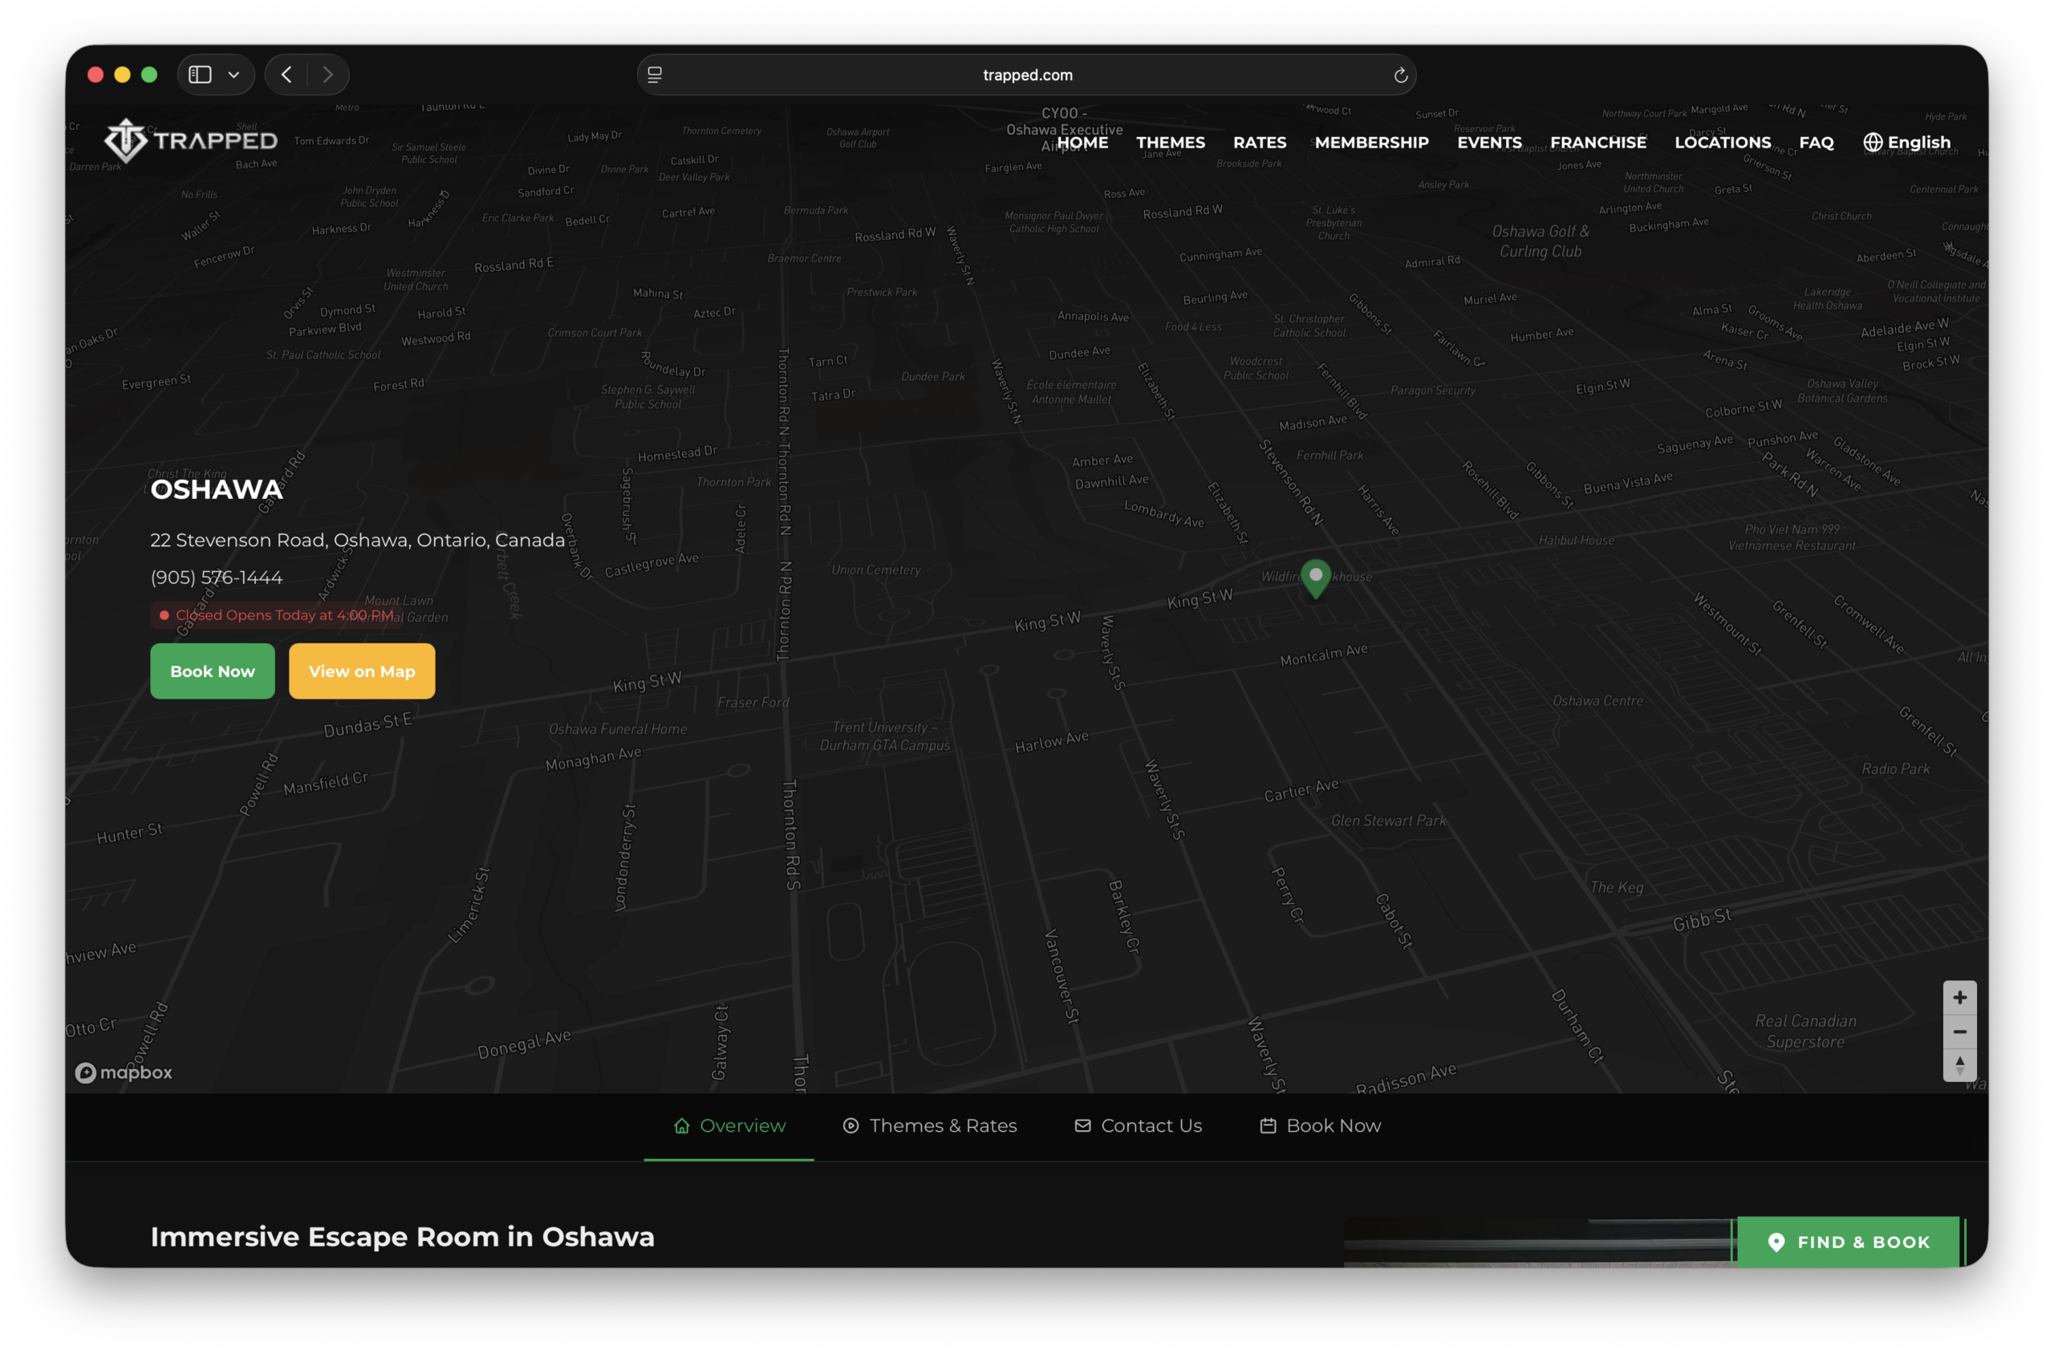The image size is (2054, 1354).
Task: Click the Trapped logo icon
Action: (x=126, y=140)
